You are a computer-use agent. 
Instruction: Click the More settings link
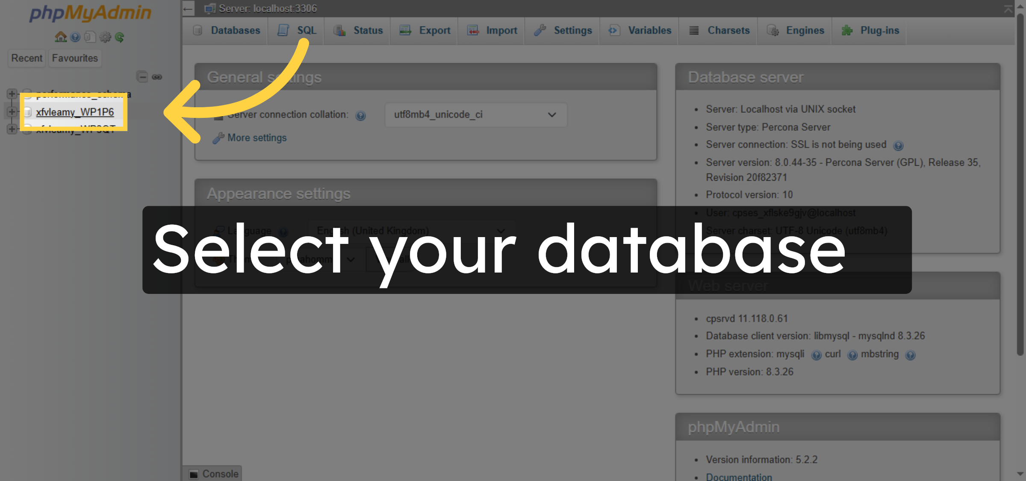[256, 138]
